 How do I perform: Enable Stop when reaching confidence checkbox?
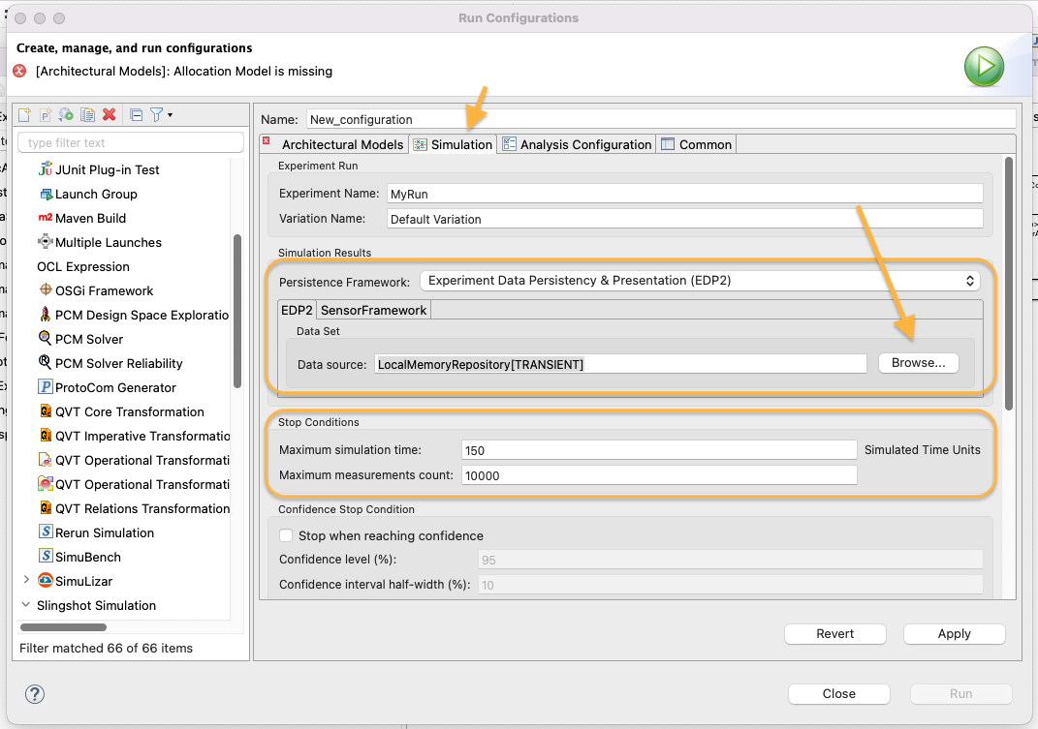coord(286,535)
